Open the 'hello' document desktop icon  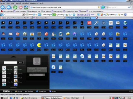tap(82, 56)
